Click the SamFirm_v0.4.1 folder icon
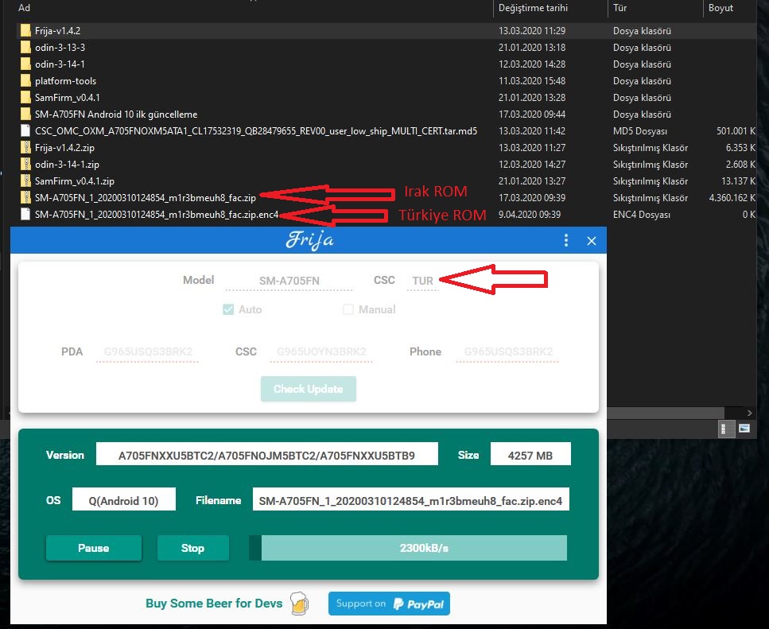The height and width of the screenshot is (629, 769). point(25,97)
